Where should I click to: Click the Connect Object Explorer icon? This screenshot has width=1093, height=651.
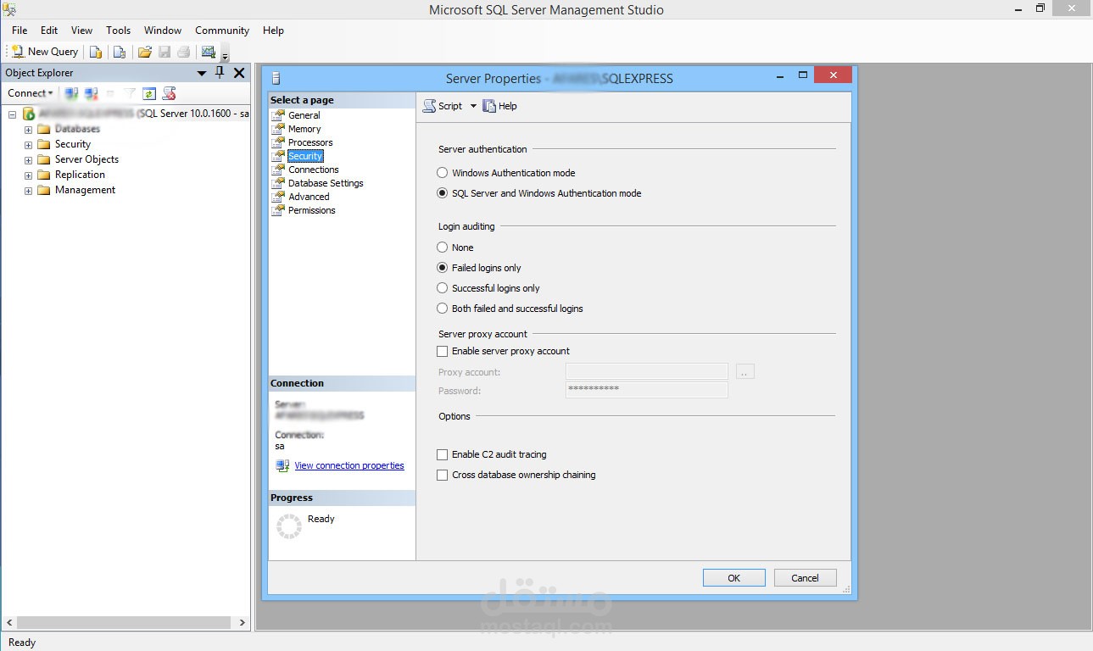click(71, 93)
